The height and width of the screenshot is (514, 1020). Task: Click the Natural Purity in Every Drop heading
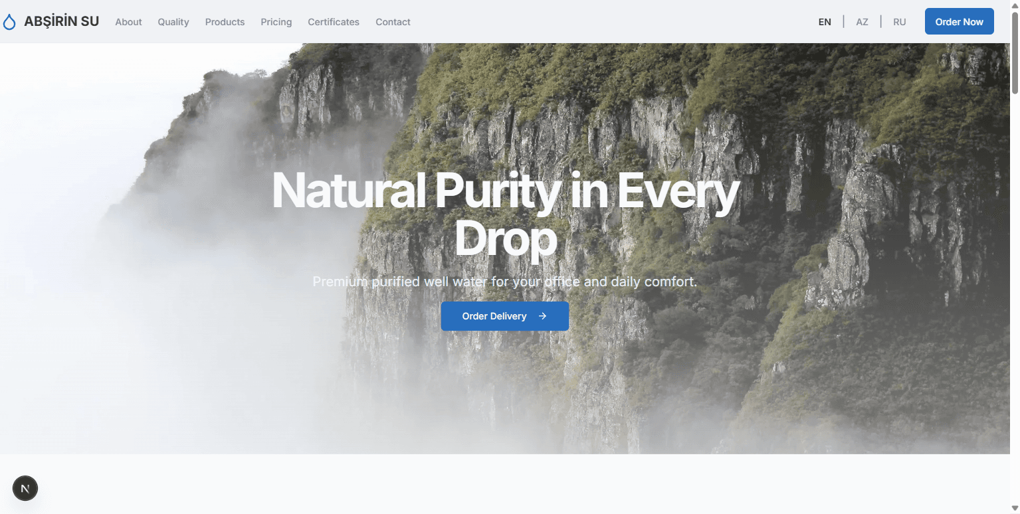505,214
